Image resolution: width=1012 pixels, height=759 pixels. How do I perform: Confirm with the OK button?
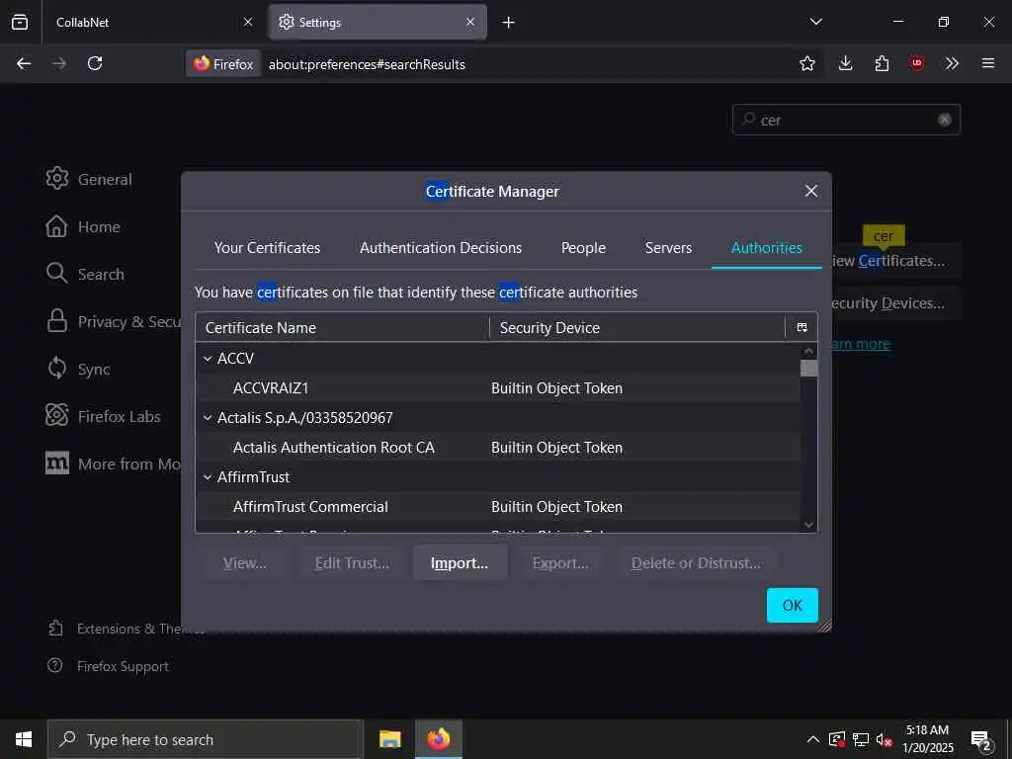pyautogui.click(x=792, y=606)
